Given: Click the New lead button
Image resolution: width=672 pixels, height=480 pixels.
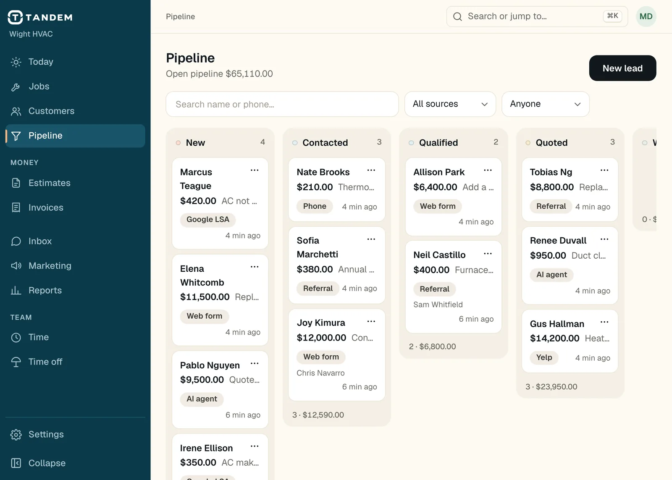Looking at the screenshot, I should [x=622, y=68].
